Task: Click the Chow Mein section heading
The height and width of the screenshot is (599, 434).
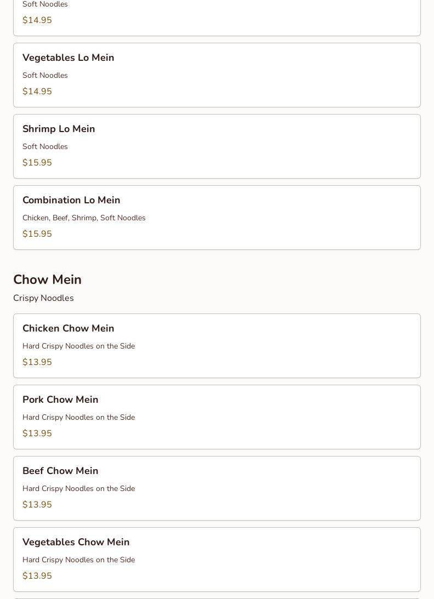Action: (47, 279)
